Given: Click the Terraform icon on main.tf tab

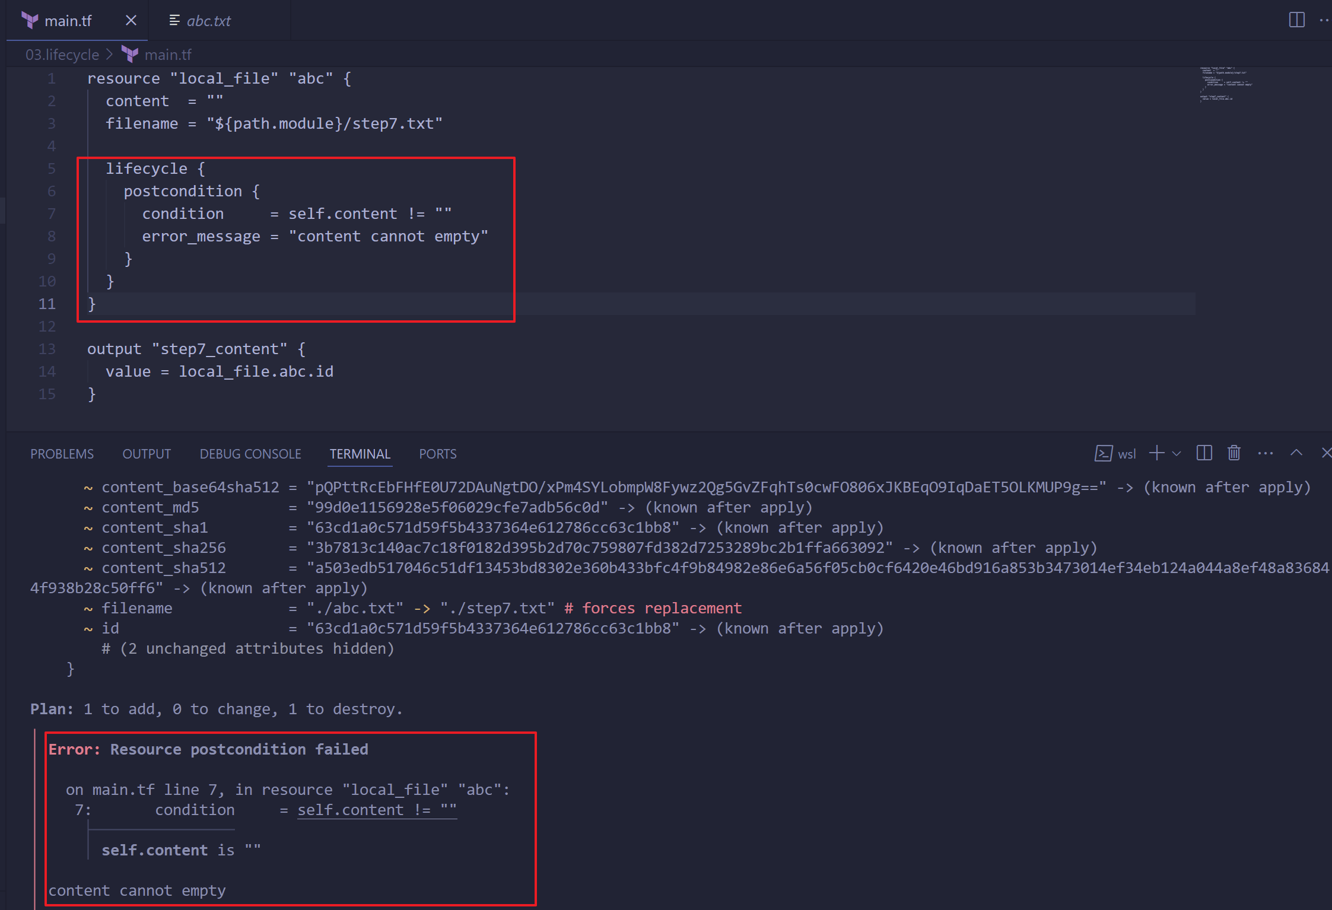Looking at the screenshot, I should (30, 21).
